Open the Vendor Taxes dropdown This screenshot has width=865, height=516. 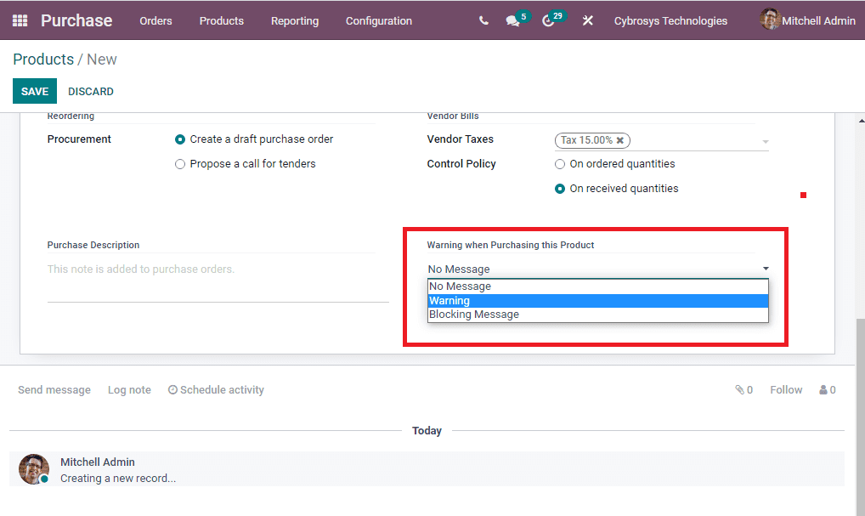click(x=764, y=140)
